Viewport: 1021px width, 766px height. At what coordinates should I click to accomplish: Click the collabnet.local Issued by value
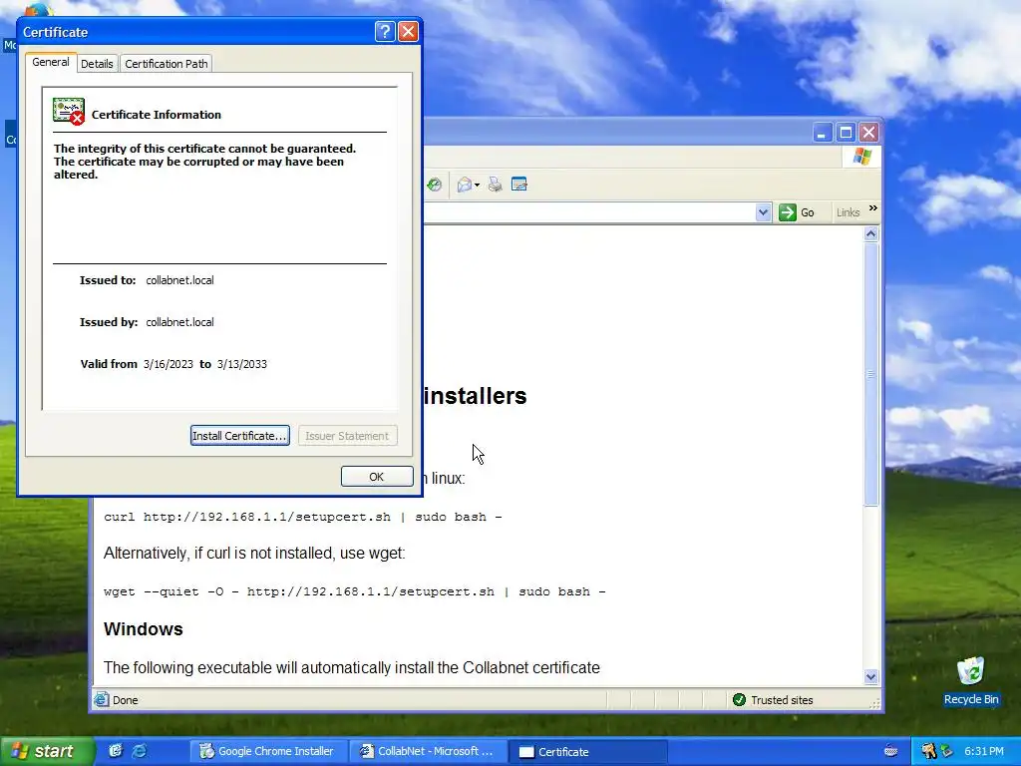[179, 322]
